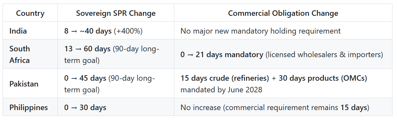Click the Commercial Obligation Change header

pos(283,13)
